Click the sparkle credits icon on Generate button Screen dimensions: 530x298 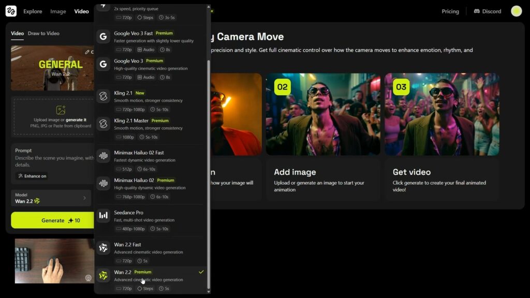pos(70,220)
